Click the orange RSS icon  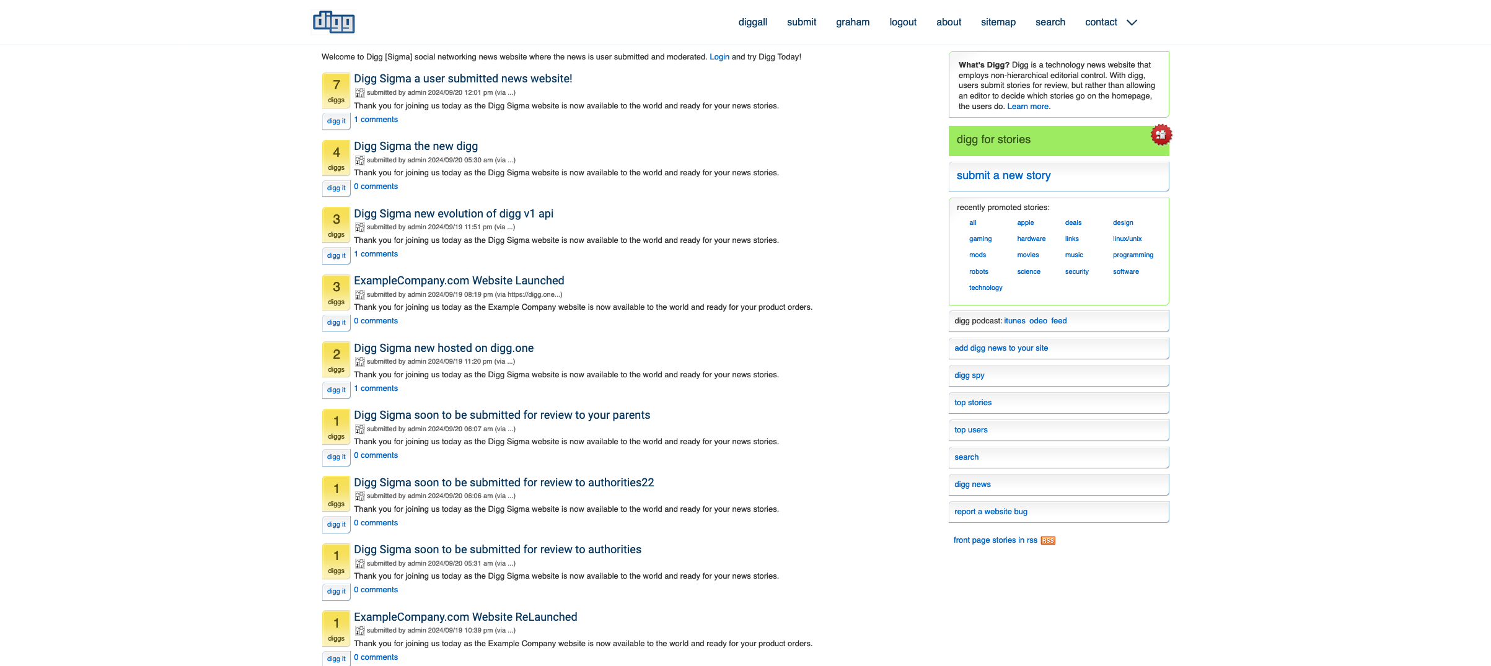(1047, 540)
